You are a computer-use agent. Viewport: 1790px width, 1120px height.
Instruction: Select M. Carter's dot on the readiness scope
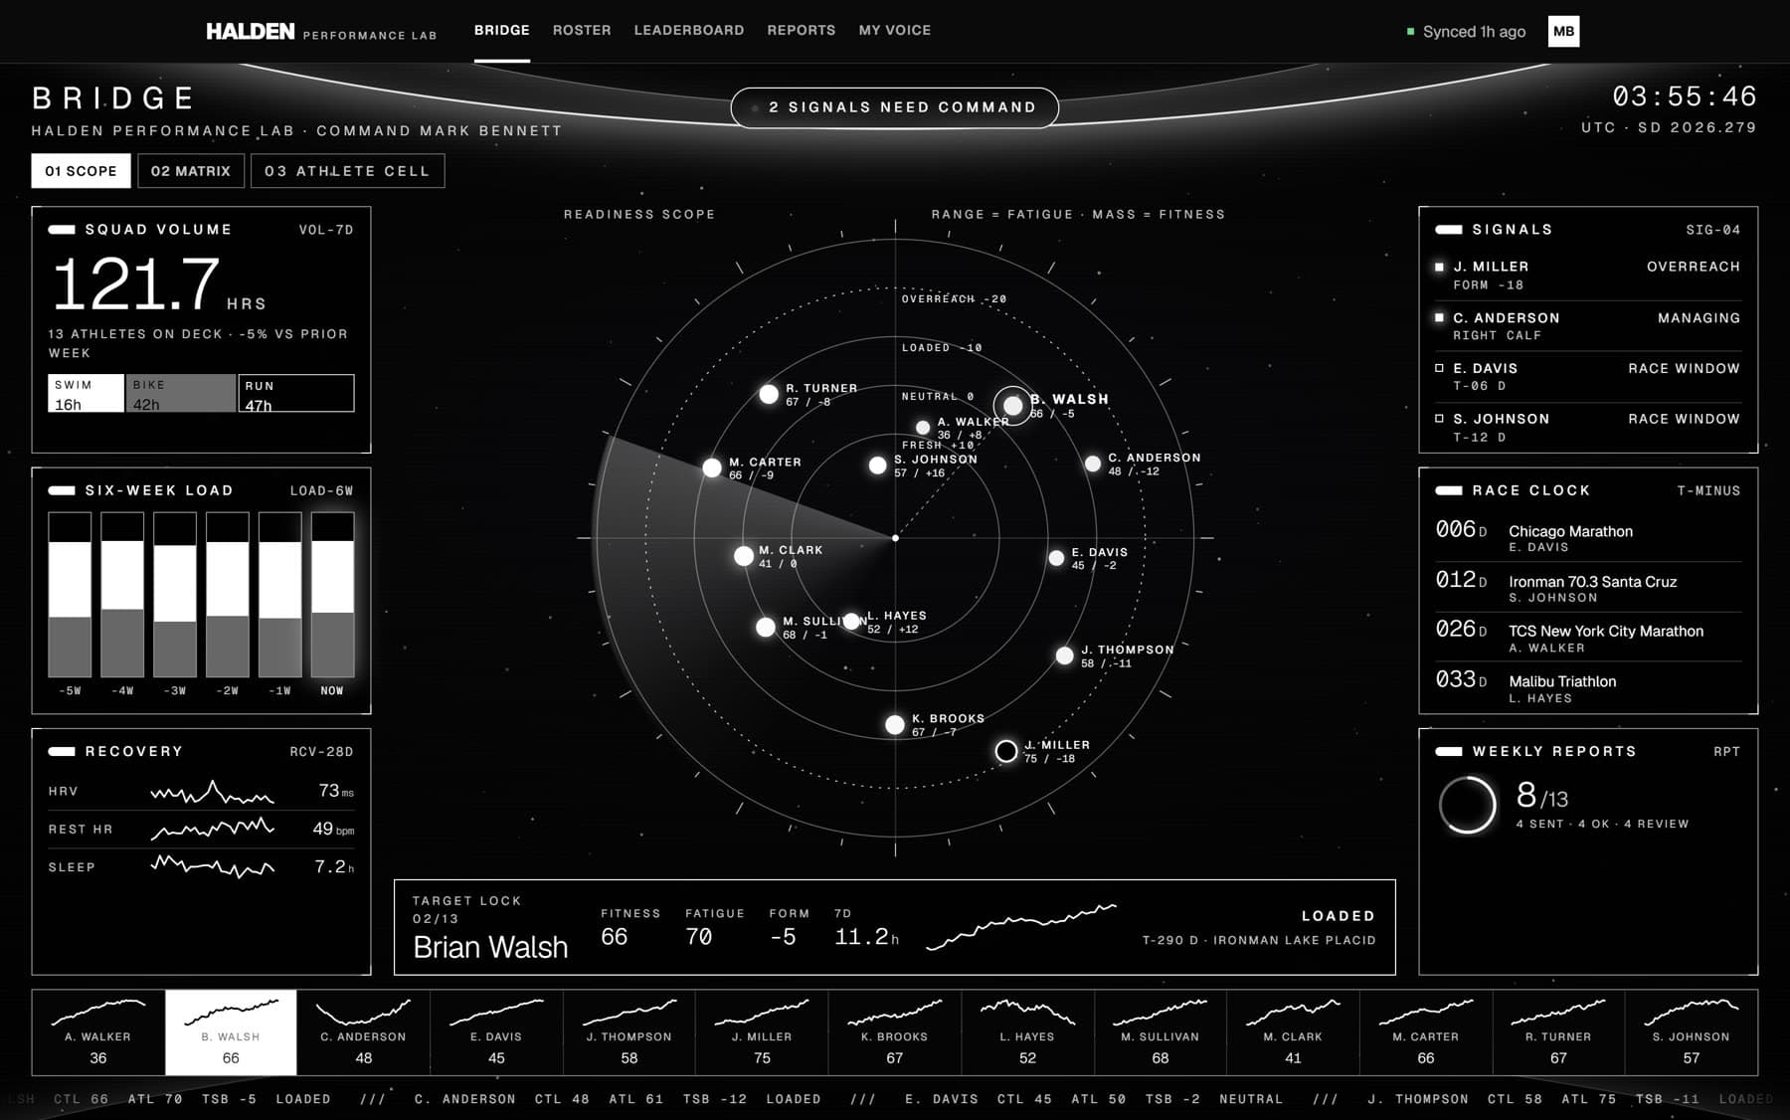712,467
